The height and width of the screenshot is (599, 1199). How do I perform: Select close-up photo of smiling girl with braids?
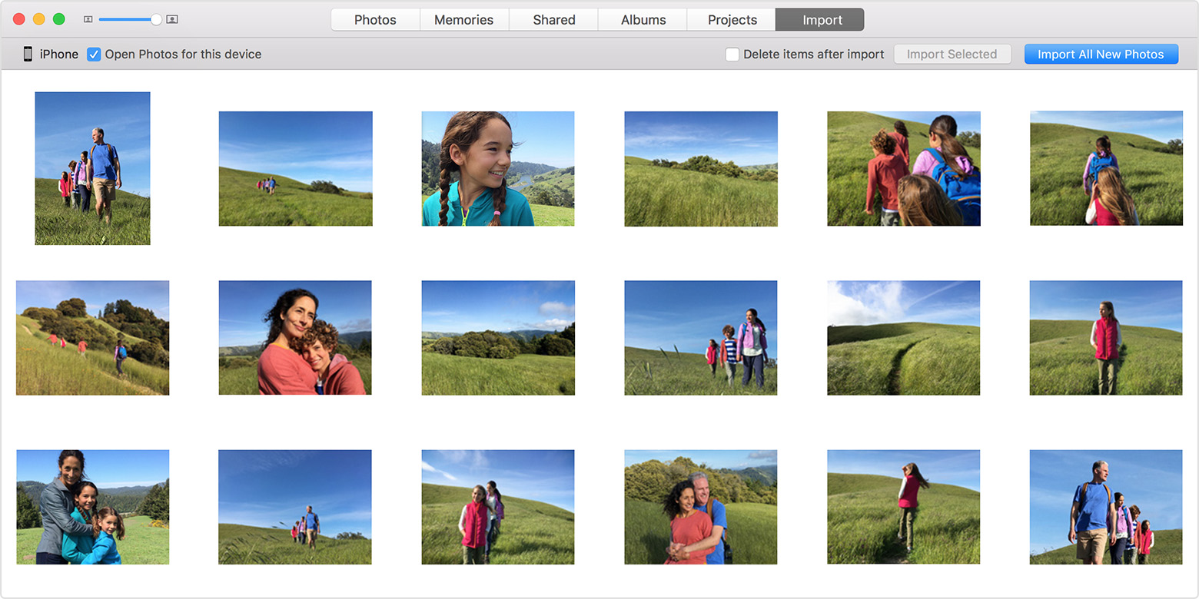coord(497,169)
